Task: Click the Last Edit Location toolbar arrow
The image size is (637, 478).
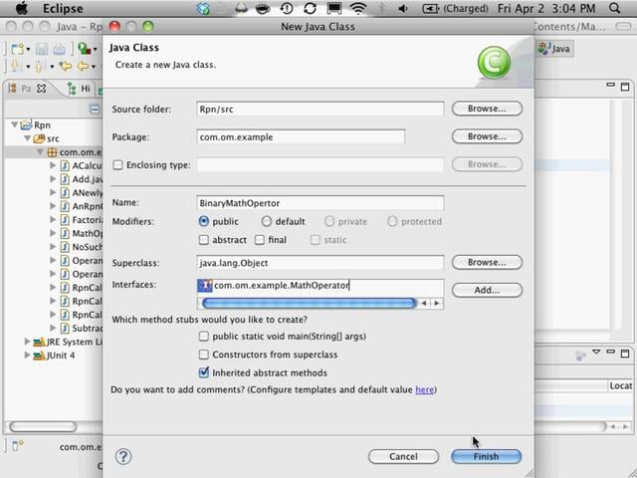Action: click(65, 66)
